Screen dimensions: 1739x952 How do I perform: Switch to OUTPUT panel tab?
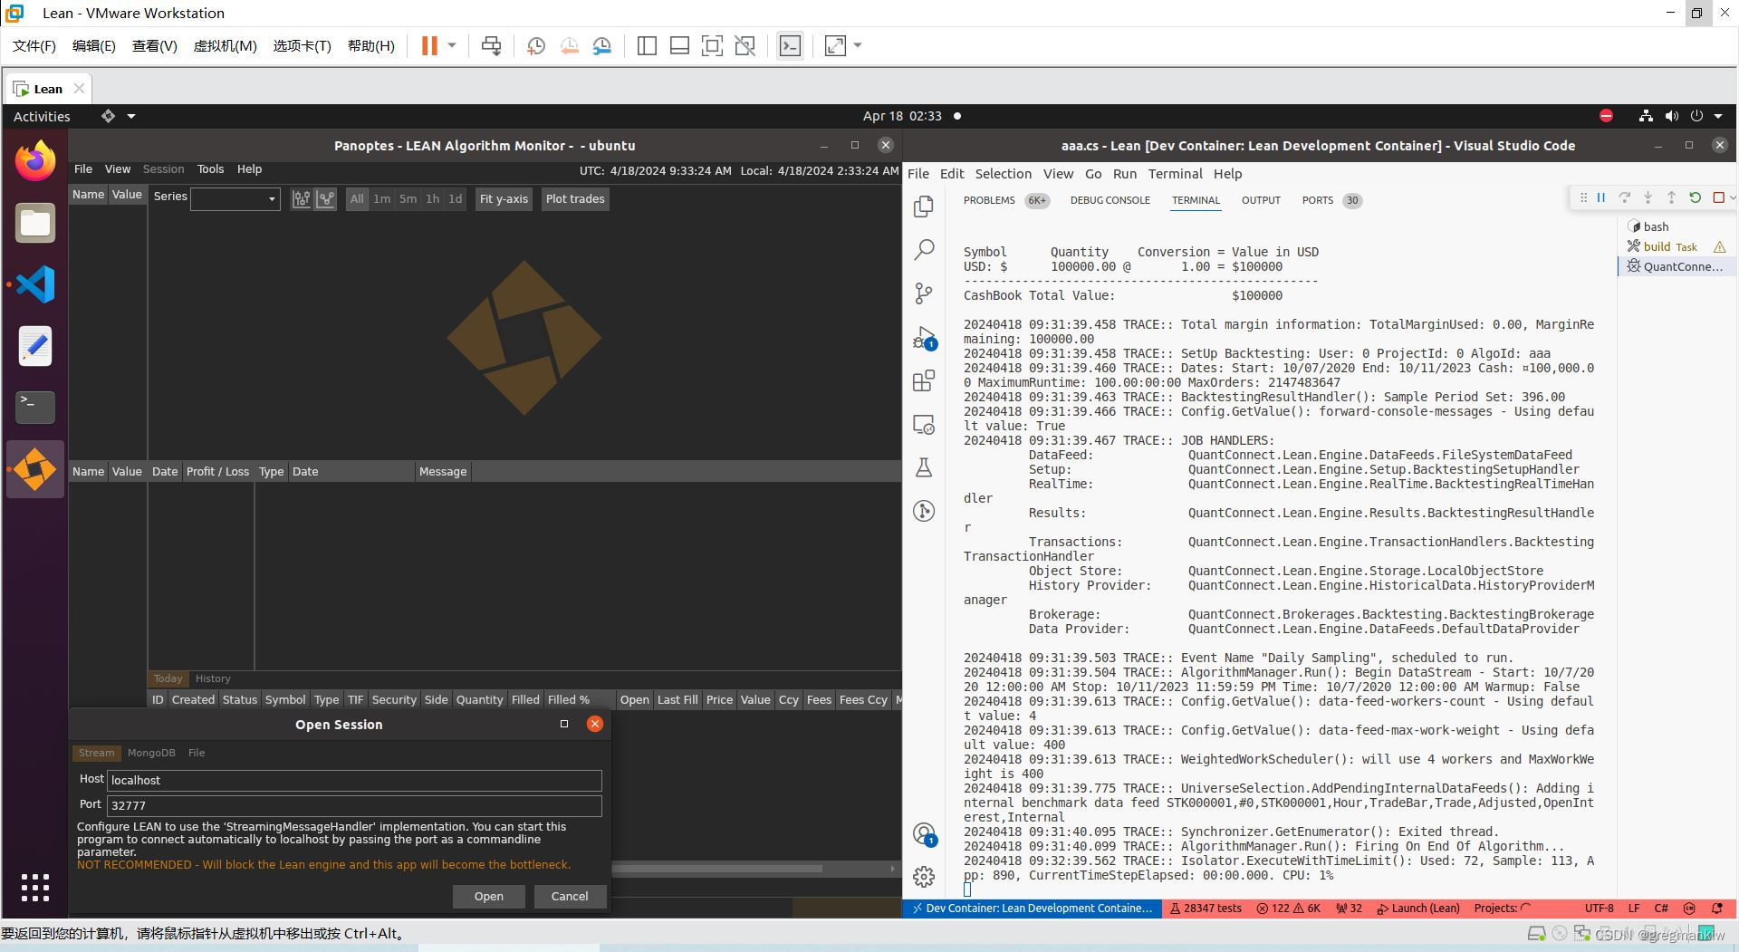click(1261, 200)
